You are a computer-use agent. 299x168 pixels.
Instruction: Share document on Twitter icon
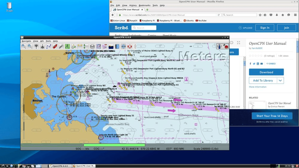point(254,64)
